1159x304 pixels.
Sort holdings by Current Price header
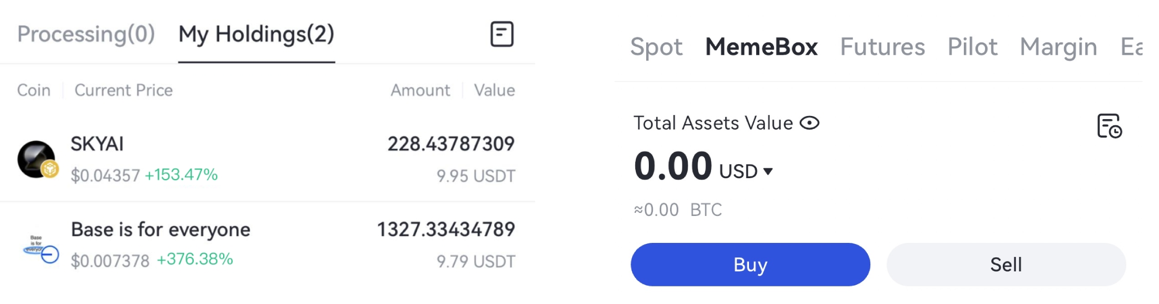pyautogui.click(x=124, y=90)
